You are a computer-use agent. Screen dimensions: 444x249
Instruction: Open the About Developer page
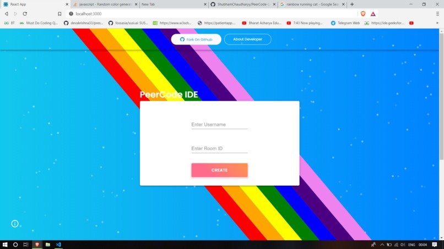pyautogui.click(x=247, y=39)
